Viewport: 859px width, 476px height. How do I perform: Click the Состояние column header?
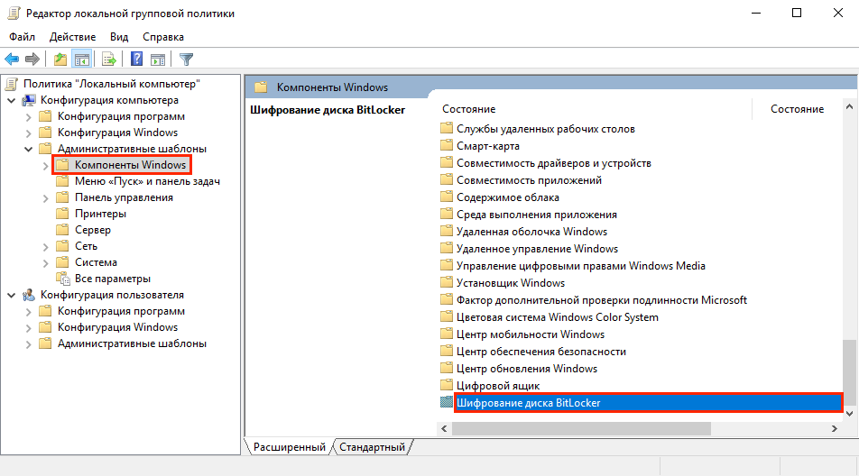pyautogui.click(x=468, y=109)
